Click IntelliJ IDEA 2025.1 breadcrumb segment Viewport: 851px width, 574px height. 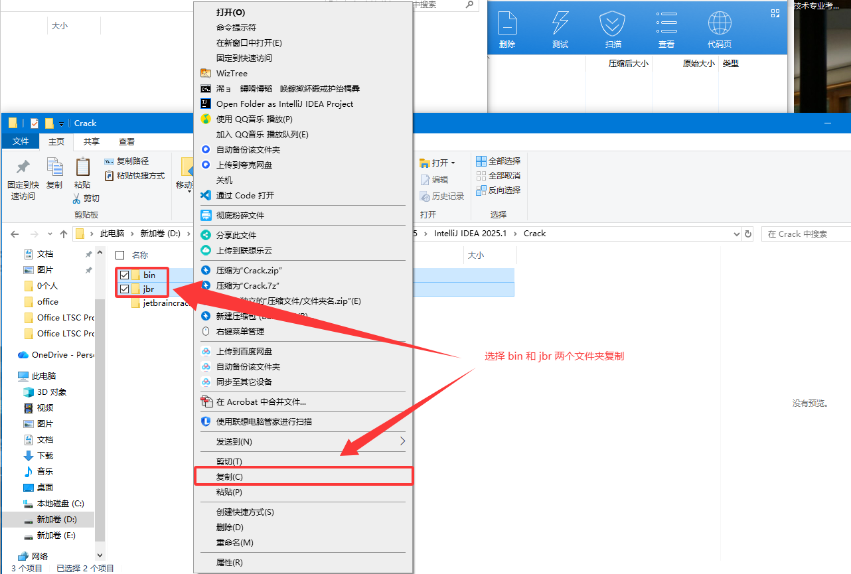[x=470, y=234]
